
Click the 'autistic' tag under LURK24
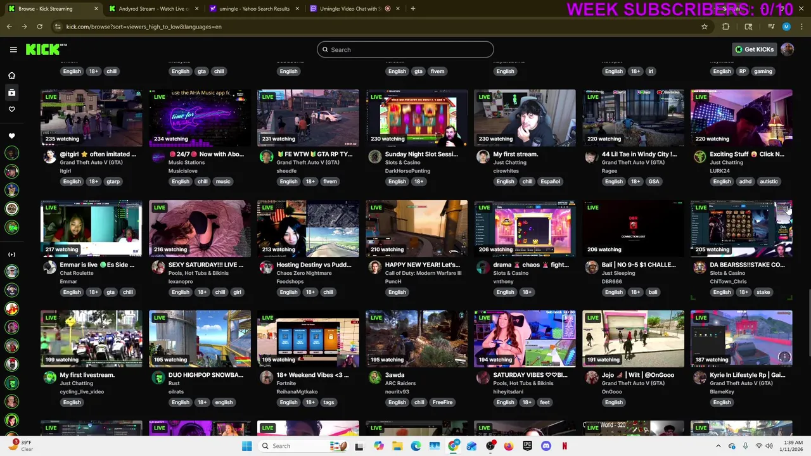coord(769,181)
